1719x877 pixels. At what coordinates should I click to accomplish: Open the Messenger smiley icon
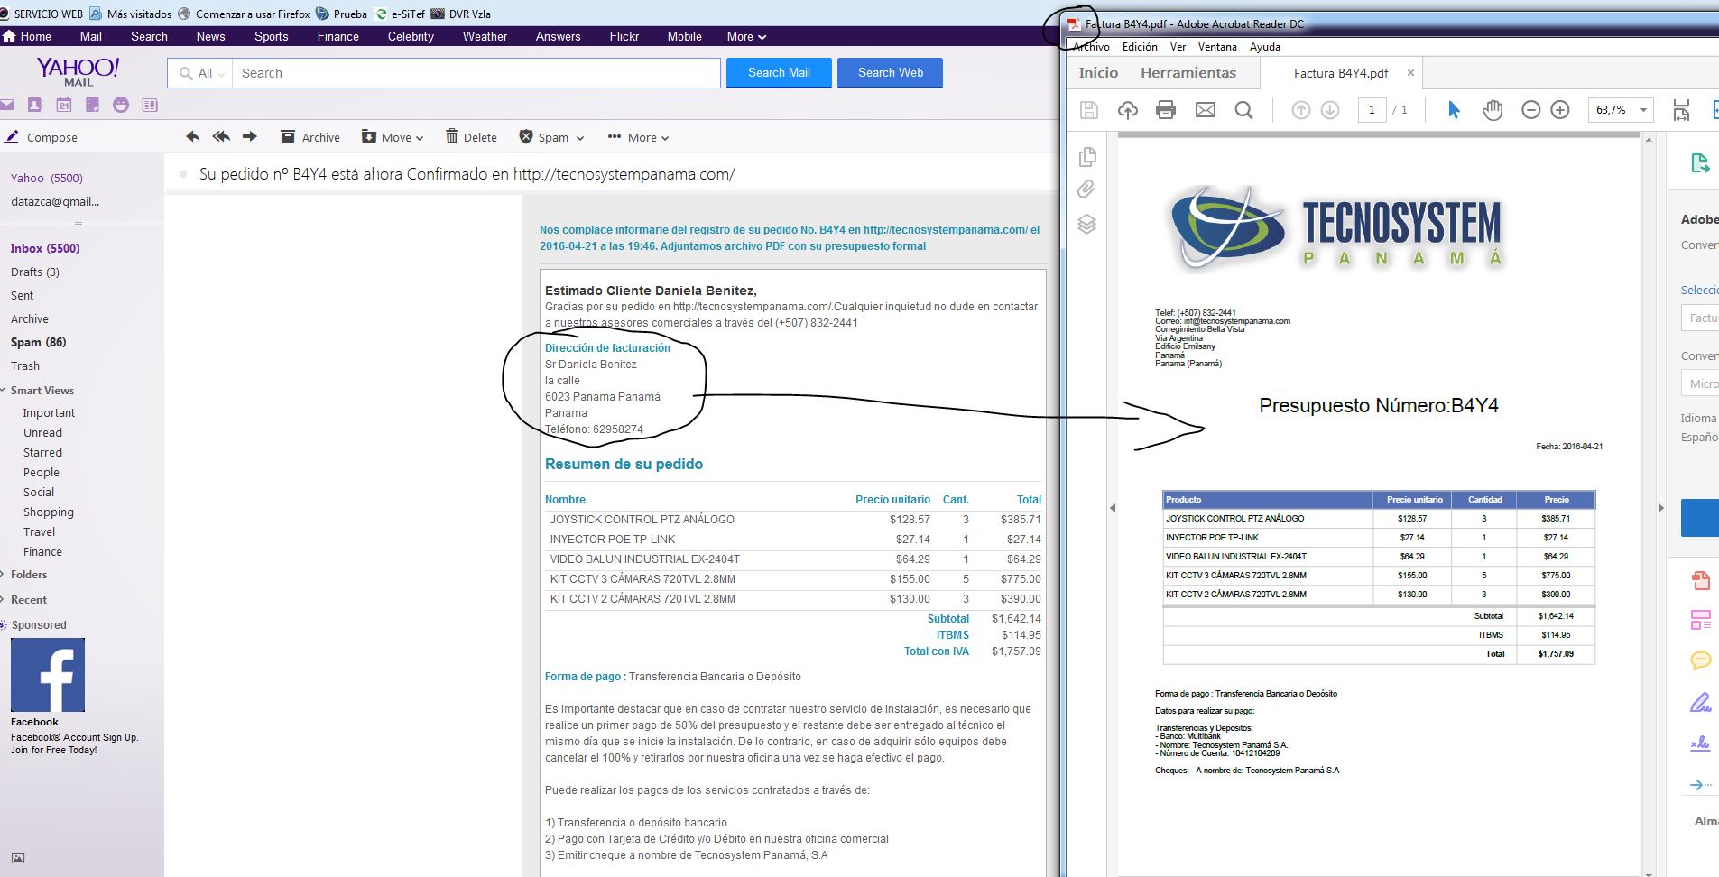[121, 105]
